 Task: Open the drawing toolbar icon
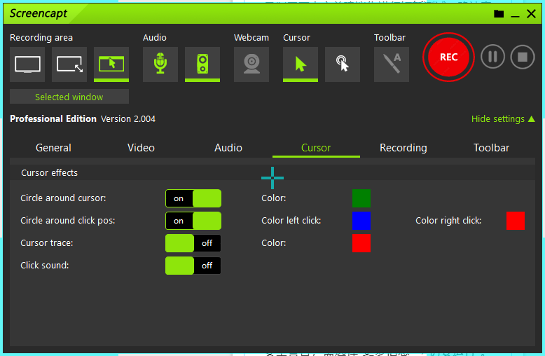(392, 64)
